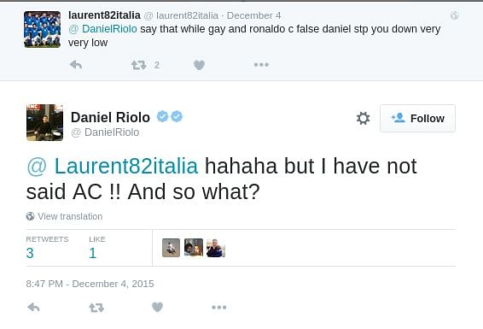Open more options under Daniel Riolo's tweet

(219, 308)
